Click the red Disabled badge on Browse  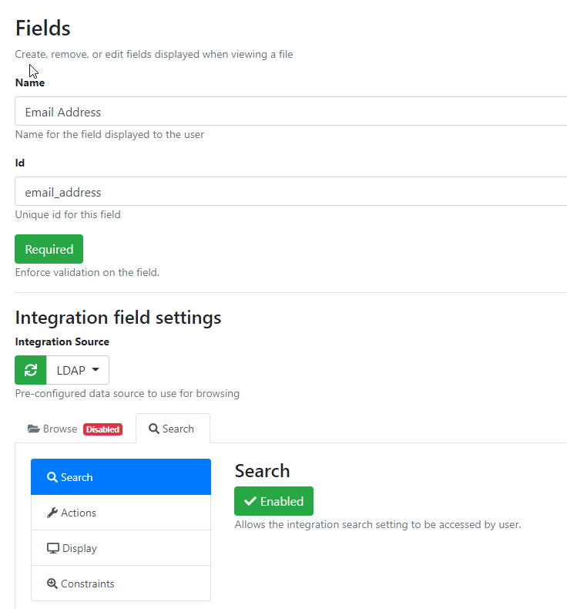102,429
